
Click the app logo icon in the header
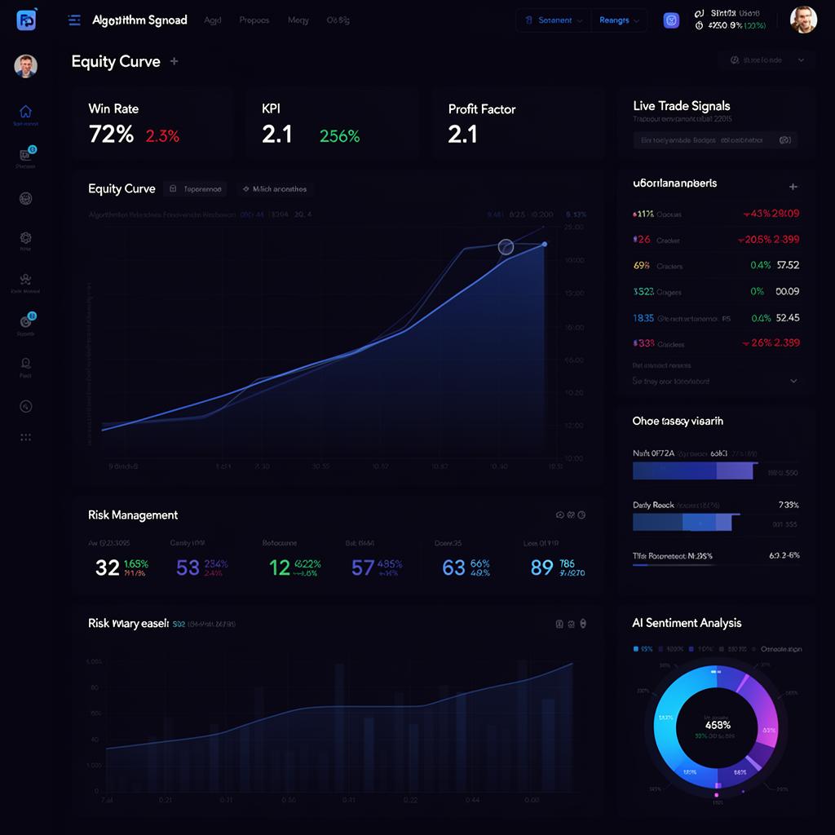click(x=26, y=20)
